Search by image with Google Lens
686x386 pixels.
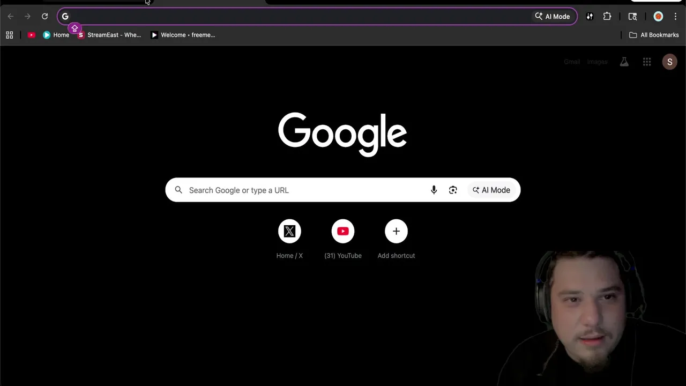point(453,190)
